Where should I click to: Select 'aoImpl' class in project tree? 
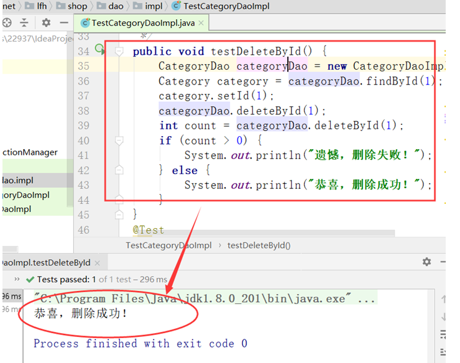pos(17,209)
